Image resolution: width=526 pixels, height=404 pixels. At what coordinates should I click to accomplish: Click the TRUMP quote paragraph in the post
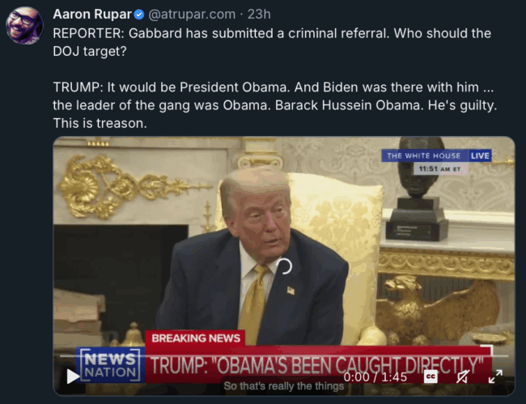275,105
